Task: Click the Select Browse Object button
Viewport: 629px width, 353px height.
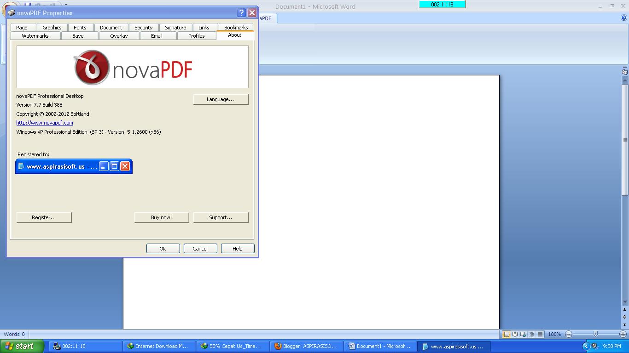Action: [x=625, y=317]
